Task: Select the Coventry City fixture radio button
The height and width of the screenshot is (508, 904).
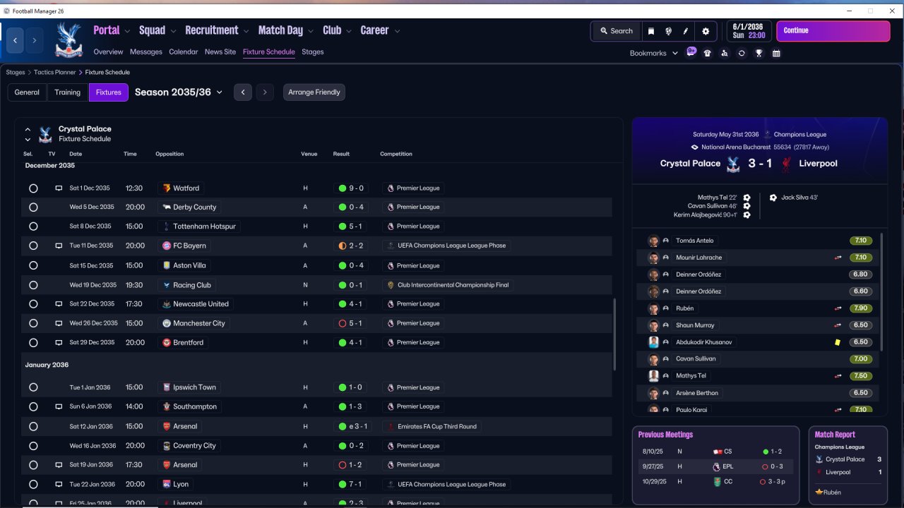Action: pyautogui.click(x=33, y=446)
